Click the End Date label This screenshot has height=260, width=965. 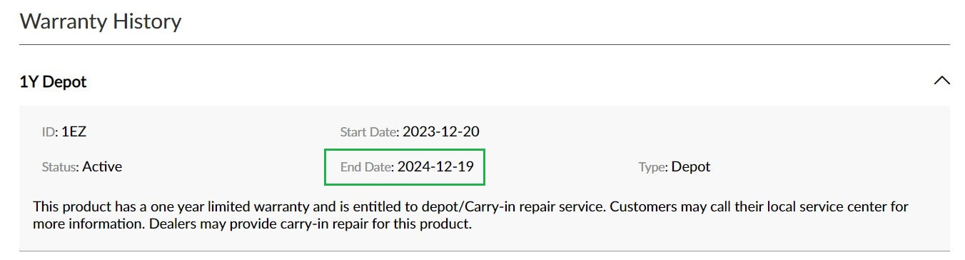click(x=366, y=166)
